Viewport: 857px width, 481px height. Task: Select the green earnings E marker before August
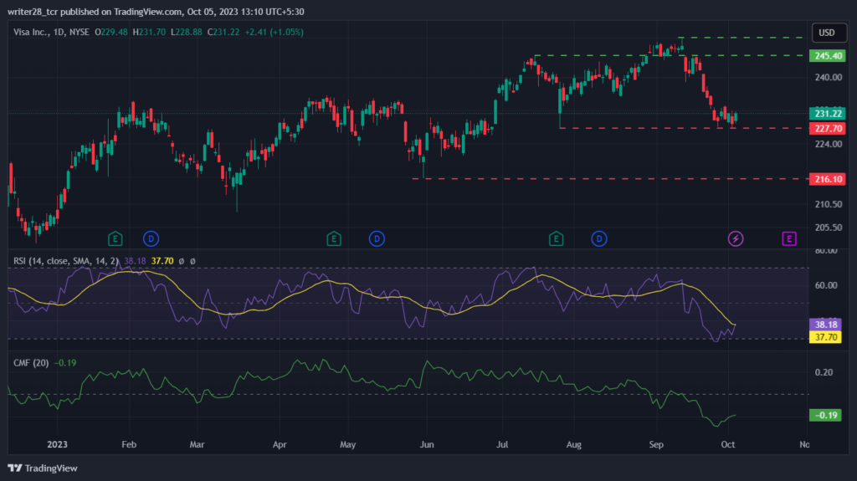tap(556, 239)
